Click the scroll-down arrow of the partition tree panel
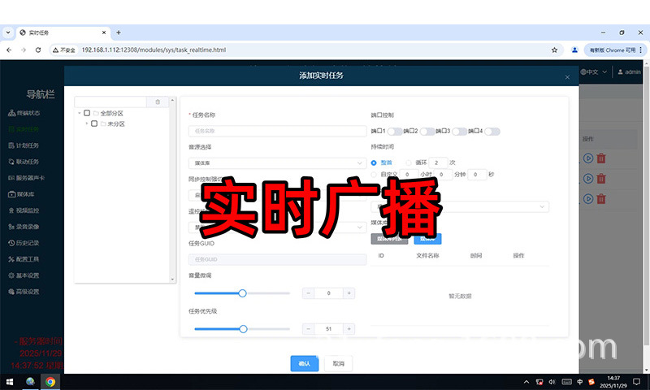The height and width of the screenshot is (390, 650). tap(173, 279)
